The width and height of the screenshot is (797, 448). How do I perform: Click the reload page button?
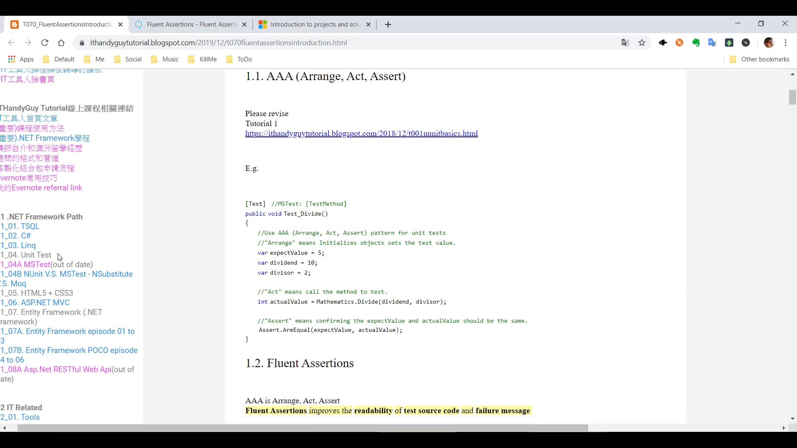44,42
